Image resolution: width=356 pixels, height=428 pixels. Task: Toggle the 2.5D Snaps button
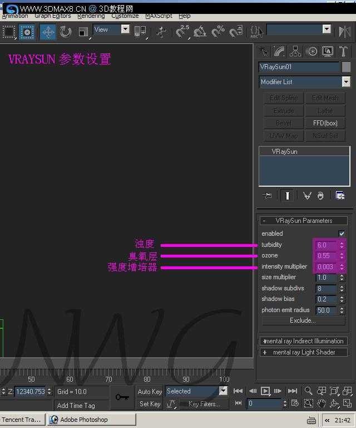point(182,32)
